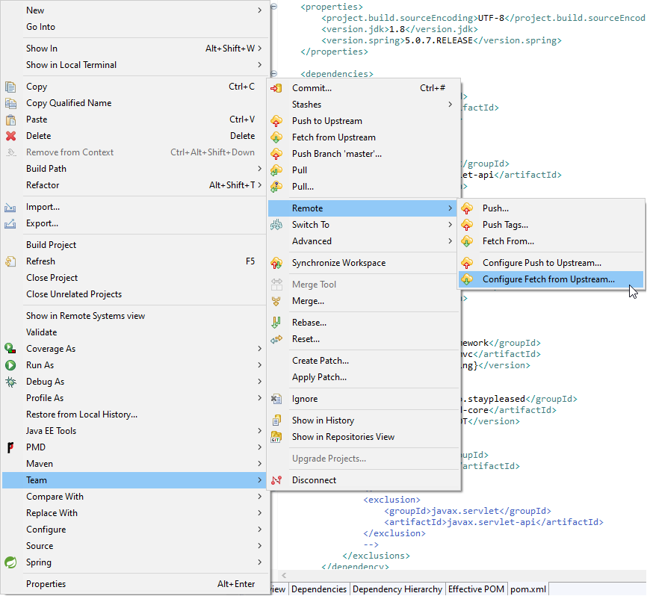
Task: Click the Export icon
Action: [x=10, y=223]
